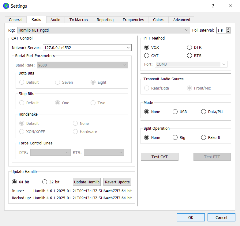The height and width of the screenshot is (226, 240).
Task: Select the 32-bit Hamlib option
Action: click(45, 182)
